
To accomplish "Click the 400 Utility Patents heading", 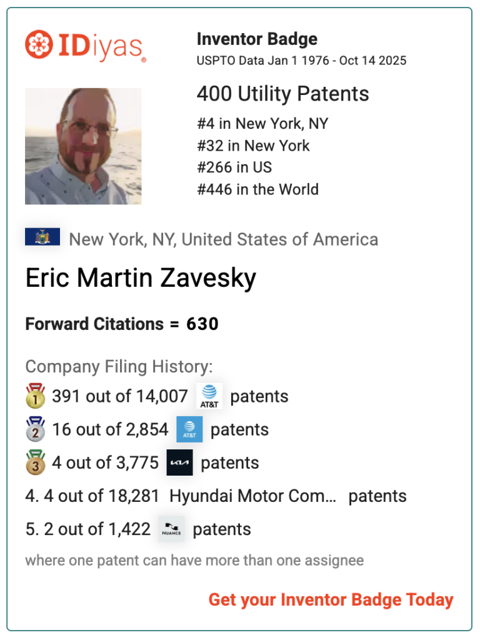I will click(x=282, y=94).
